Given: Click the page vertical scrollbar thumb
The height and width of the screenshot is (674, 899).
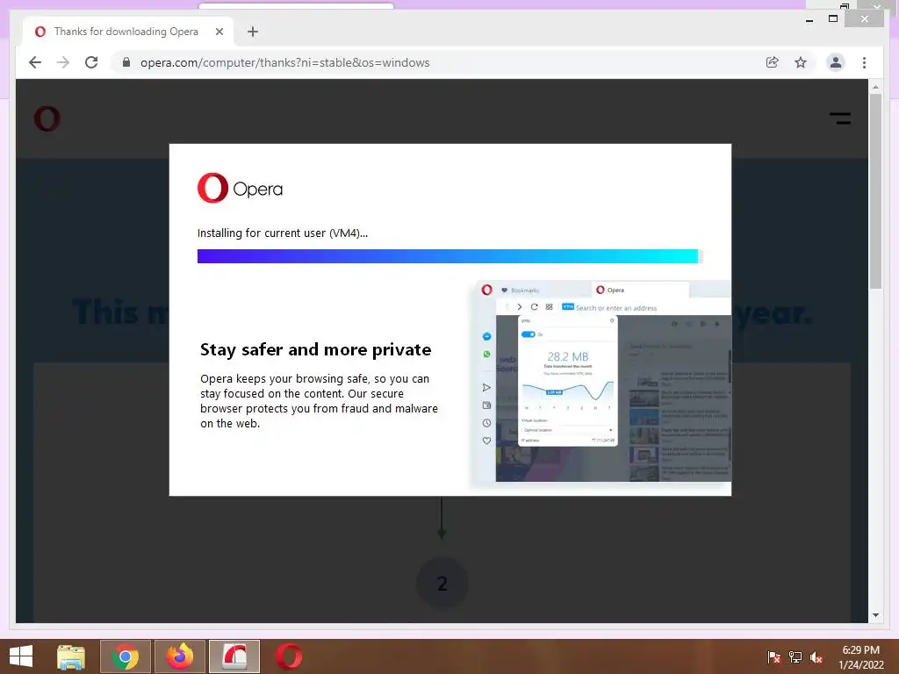Looking at the screenshot, I should click(x=875, y=191).
